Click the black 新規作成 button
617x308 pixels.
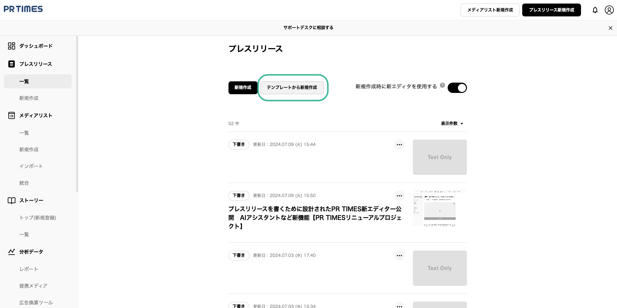point(243,88)
